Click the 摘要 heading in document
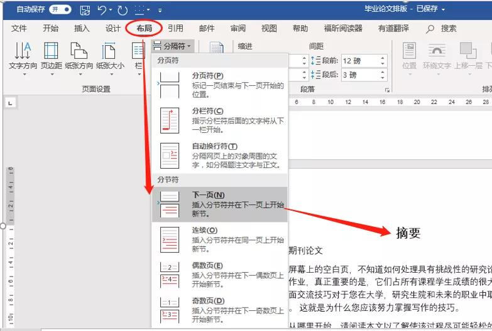Screen dimensions: 492x331 (x=408, y=233)
